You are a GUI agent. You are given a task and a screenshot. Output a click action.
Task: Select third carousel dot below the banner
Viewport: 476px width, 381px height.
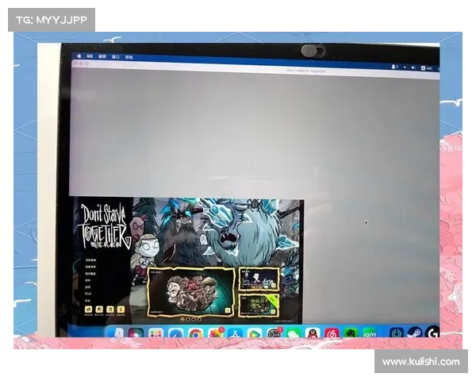coord(194,319)
